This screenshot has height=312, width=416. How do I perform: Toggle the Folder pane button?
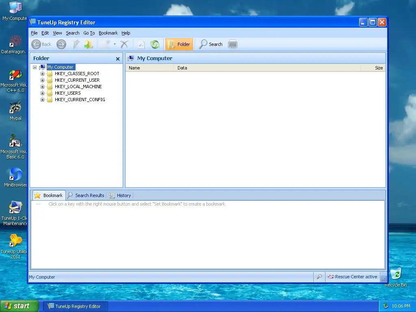click(x=179, y=44)
